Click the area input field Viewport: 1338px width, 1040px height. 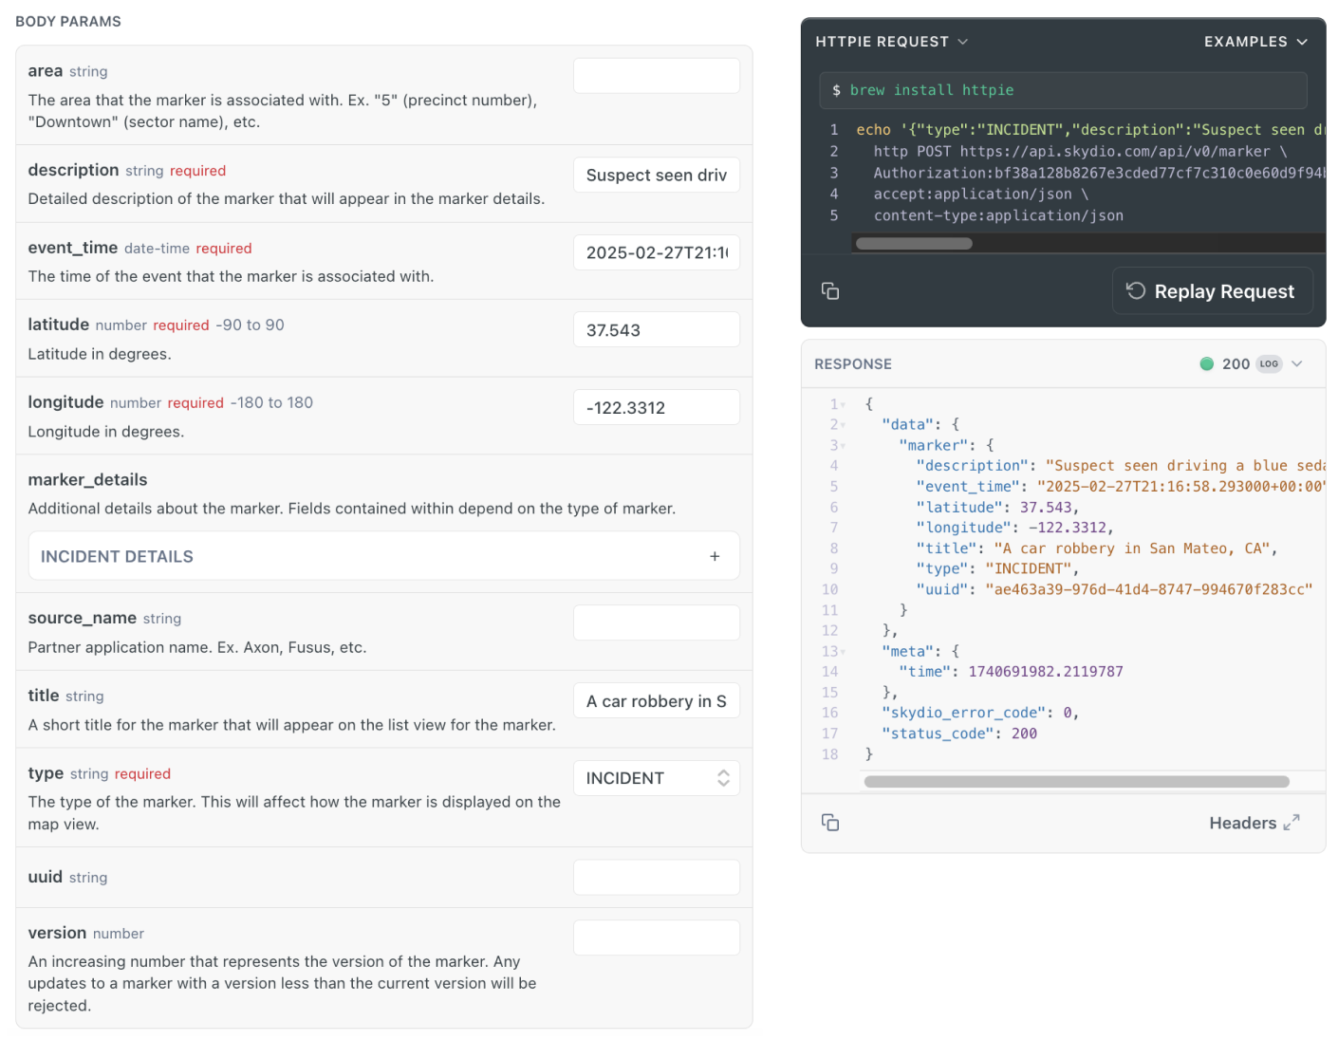coord(656,76)
